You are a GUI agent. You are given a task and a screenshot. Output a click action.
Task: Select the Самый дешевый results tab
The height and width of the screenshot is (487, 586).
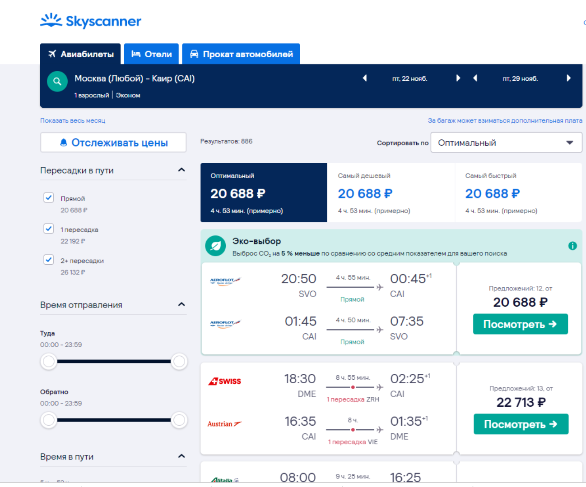(x=391, y=193)
